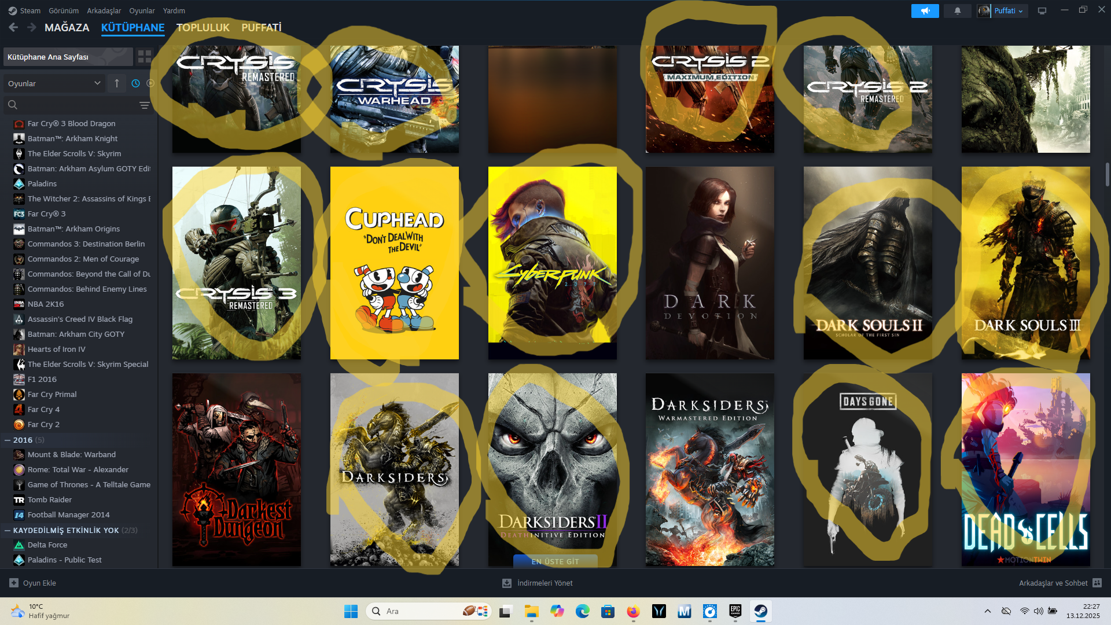
Task: Go back with the left arrow
Action: [x=14, y=27]
